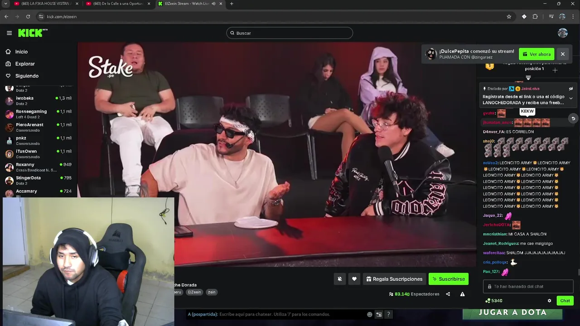The image size is (580, 326).
Task: Open emoji picker in Dota chat bar
Action: coord(370,314)
